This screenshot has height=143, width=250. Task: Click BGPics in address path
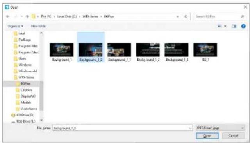tap(109, 16)
